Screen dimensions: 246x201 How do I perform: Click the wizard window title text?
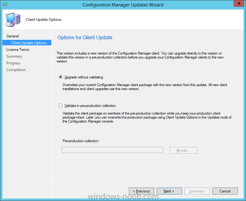[123, 5]
